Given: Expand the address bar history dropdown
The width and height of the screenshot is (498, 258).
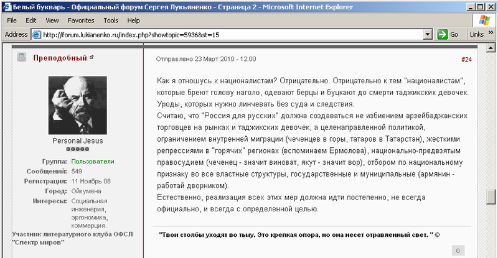Looking at the screenshot, I should [428, 35].
